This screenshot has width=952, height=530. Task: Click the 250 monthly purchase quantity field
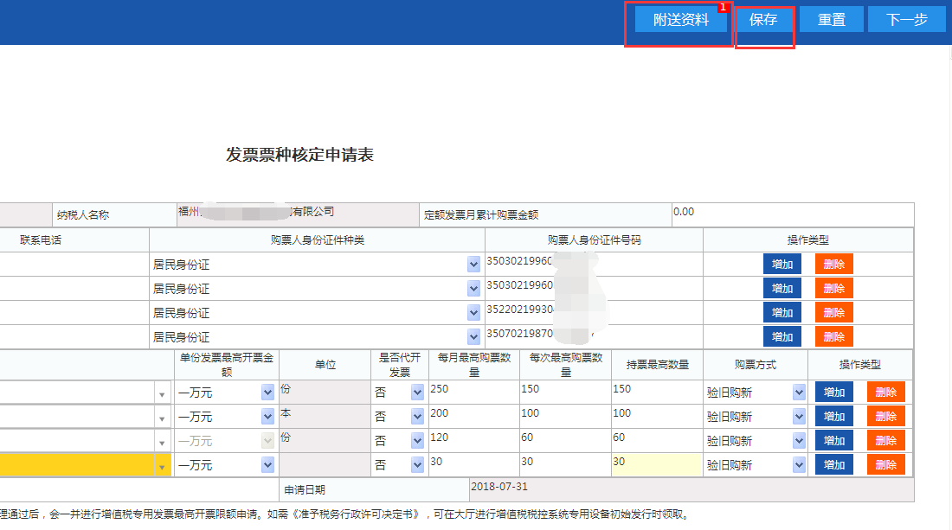pos(473,393)
